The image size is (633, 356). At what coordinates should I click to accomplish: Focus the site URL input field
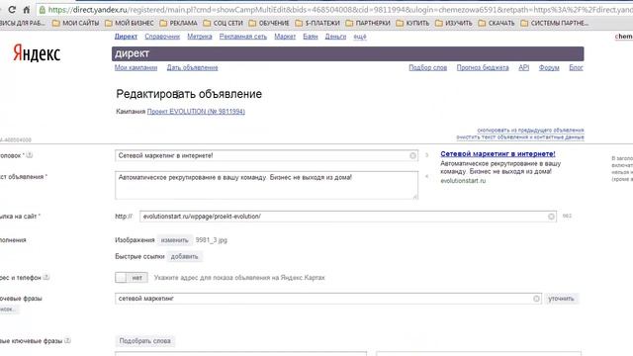[348, 217]
